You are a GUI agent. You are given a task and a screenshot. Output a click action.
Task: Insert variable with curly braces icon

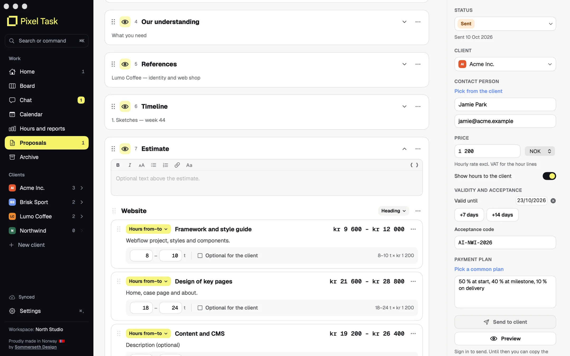(x=414, y=165)
